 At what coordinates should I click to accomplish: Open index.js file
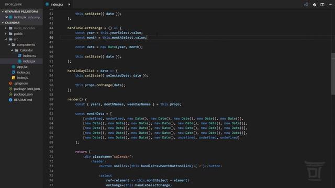(x=22, y=78)
